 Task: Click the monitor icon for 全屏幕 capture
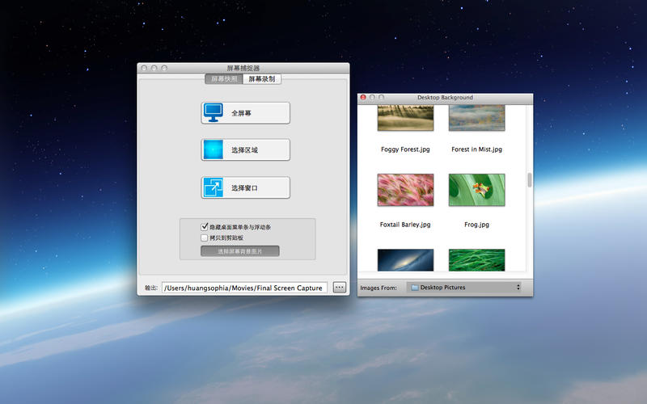pos(214,113)
